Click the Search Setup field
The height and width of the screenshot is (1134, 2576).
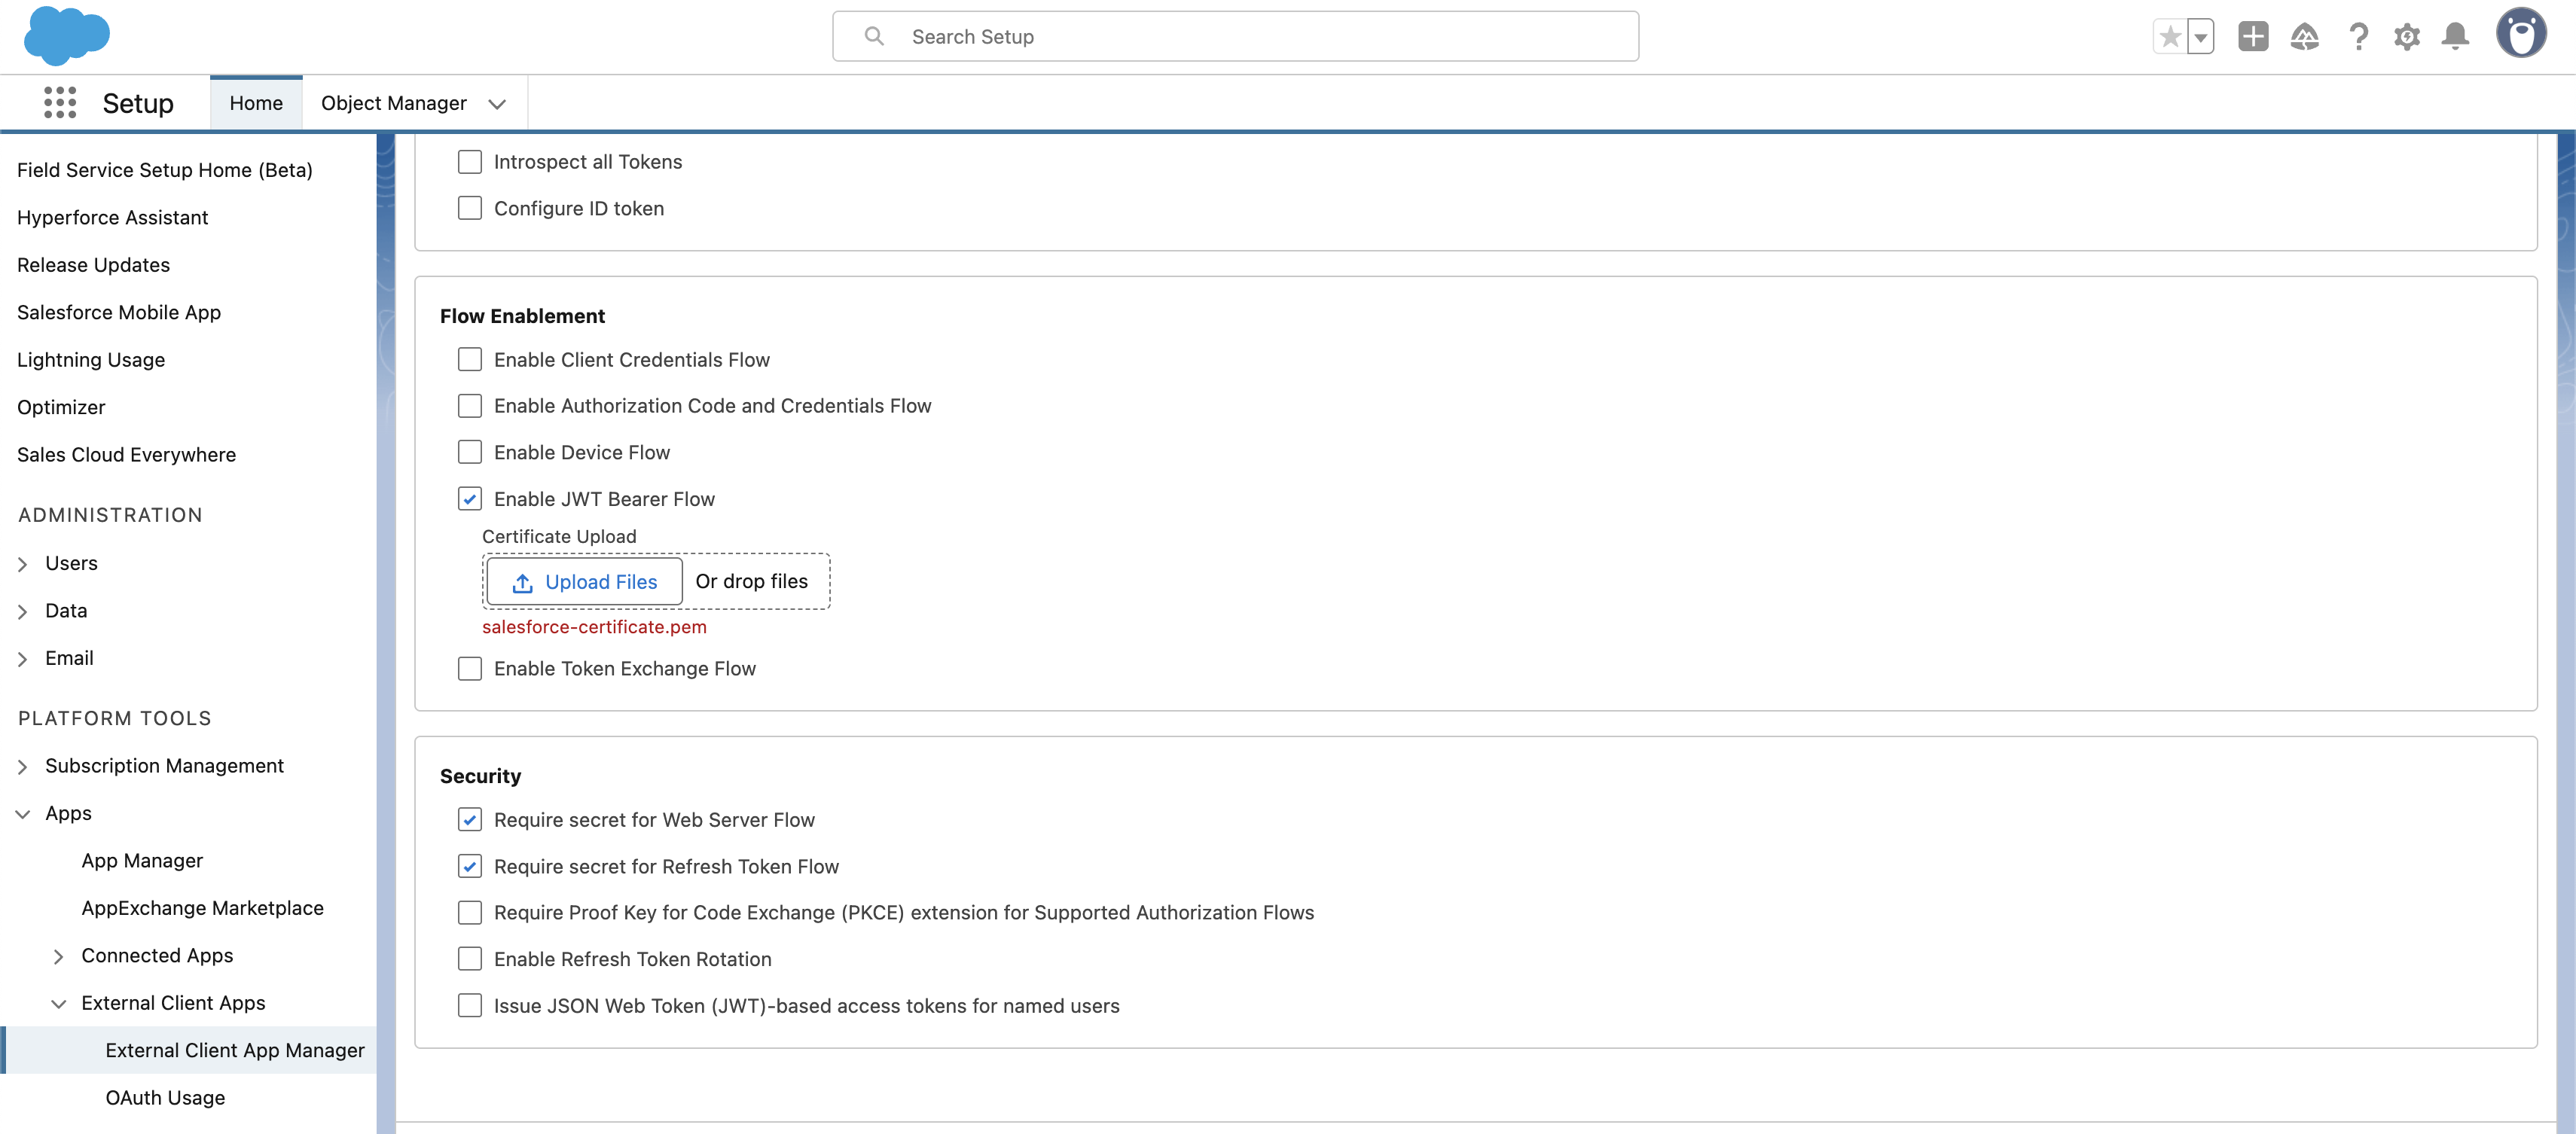tap(1235, 37)
